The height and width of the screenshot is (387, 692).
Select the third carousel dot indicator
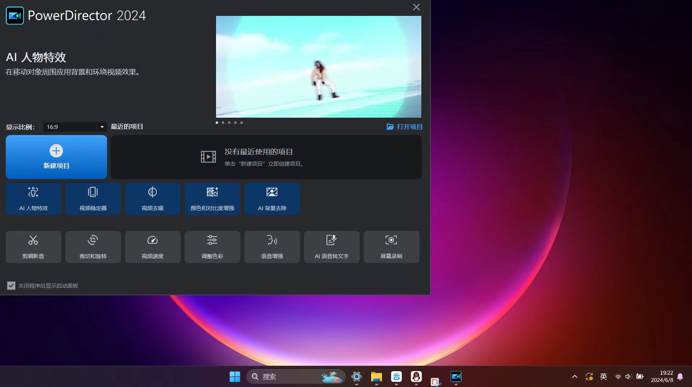coord(229,123)
